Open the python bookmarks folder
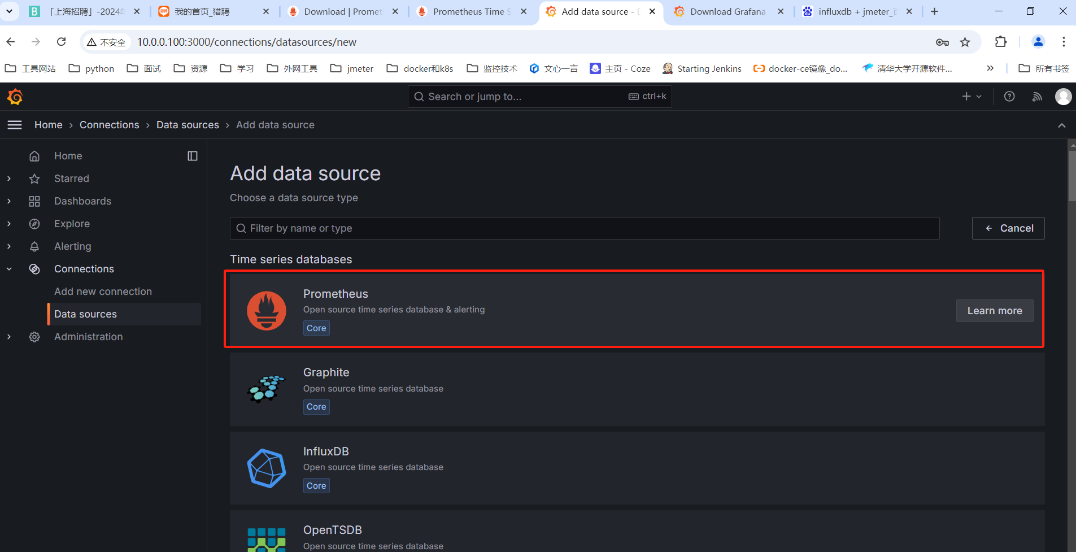The image size is (1076, 552). coord(92,68)
